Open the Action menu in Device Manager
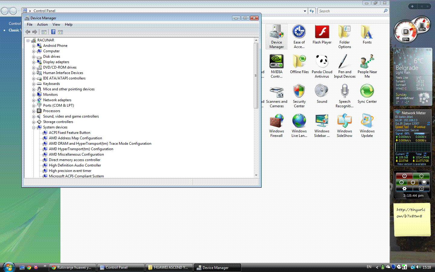Viewport: 435px width, 272px height. pyautogui.click(x=42, y=24)
